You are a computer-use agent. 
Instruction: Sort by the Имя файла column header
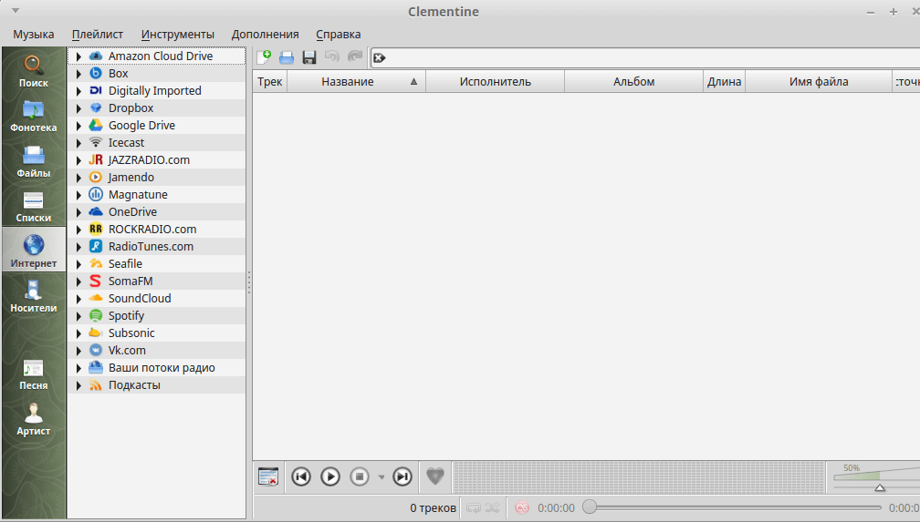click(819, 81)
